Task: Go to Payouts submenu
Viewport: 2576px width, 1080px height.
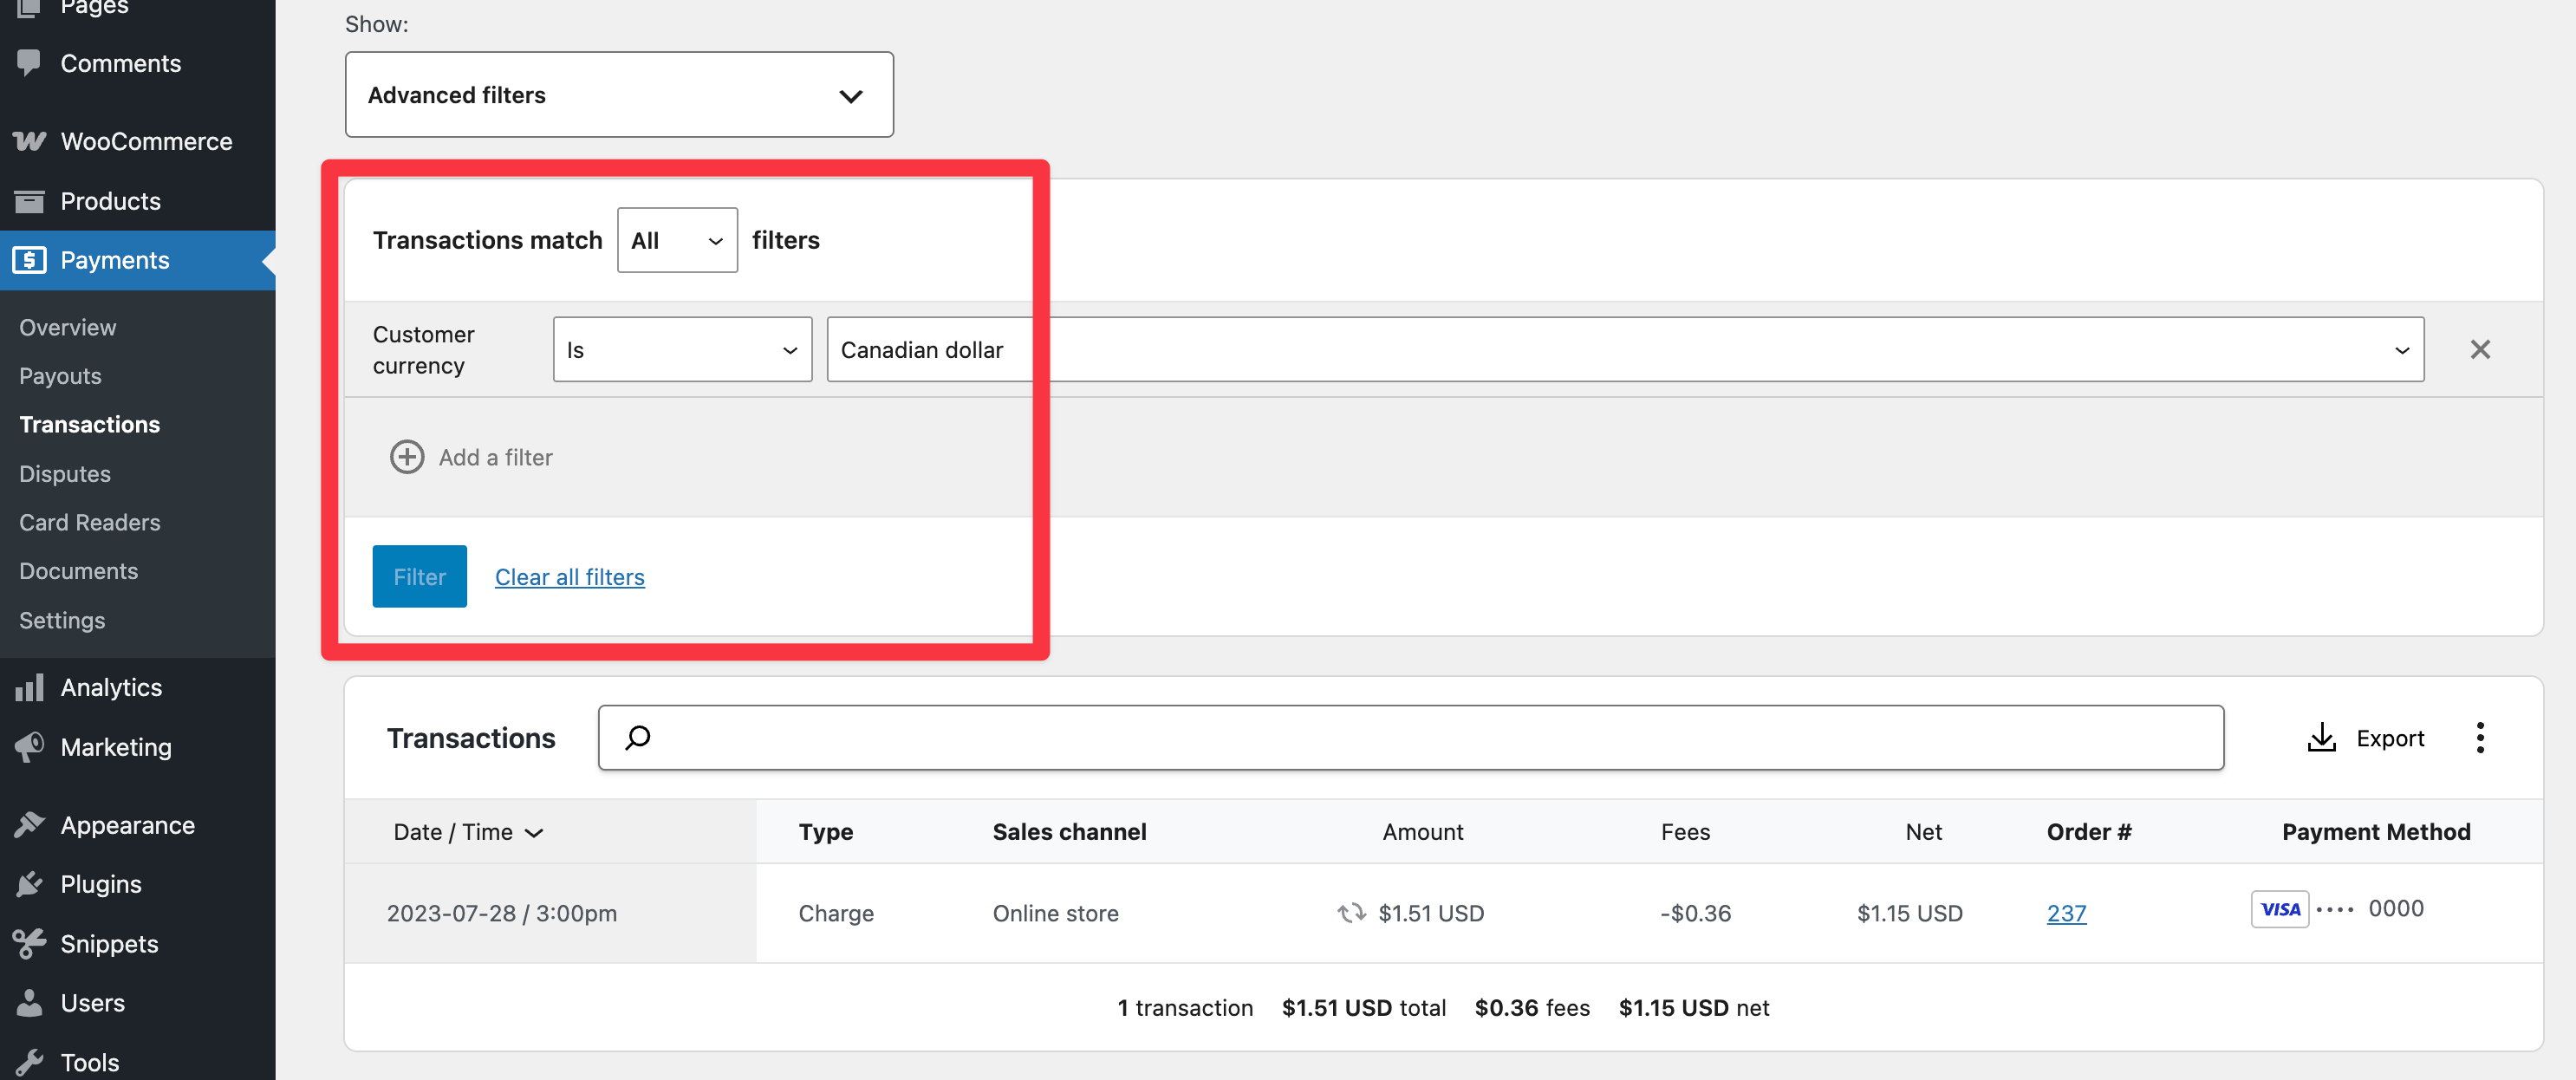Action: click(60, 376)
